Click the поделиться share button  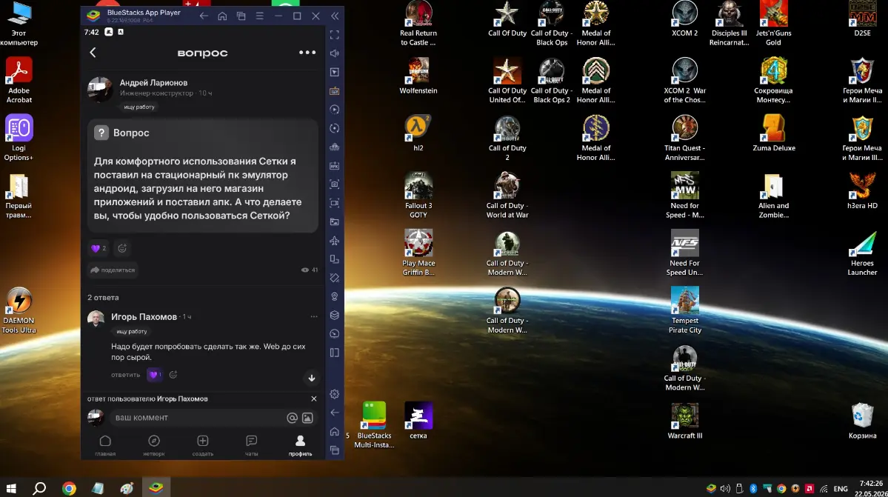click(x=113, y=270)
